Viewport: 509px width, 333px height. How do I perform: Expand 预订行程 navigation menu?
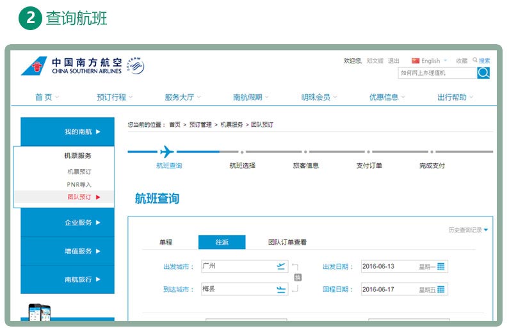pos(115,97)
